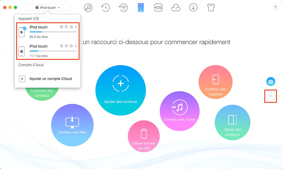Restart the iPod touch with 85.5 Go free
The width and height of the screenshot is (282, 169).
click(61, 27)
